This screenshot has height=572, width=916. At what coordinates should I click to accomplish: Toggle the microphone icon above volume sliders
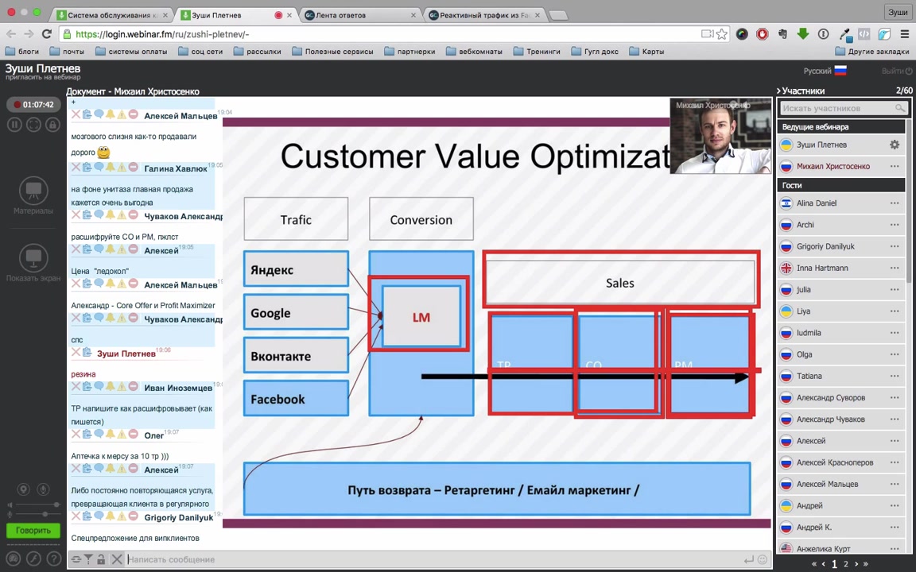[43, 489]
